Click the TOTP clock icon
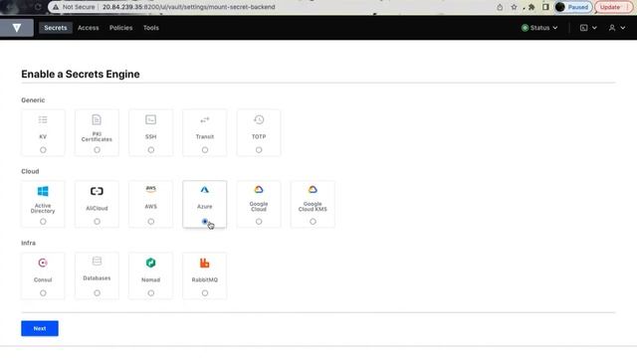 (259, 119)
